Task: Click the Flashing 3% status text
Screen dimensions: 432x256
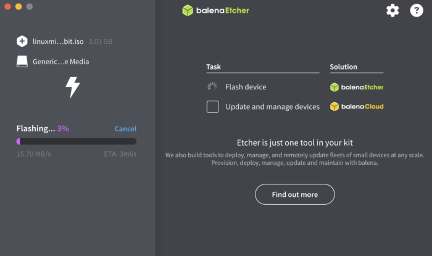Action: click(43, 129)
